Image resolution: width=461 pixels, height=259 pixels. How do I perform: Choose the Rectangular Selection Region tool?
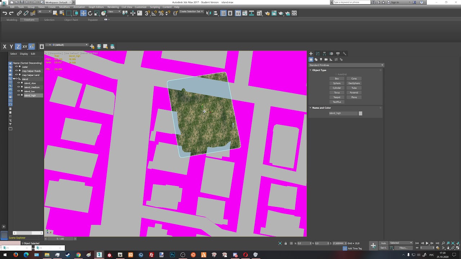69,13
